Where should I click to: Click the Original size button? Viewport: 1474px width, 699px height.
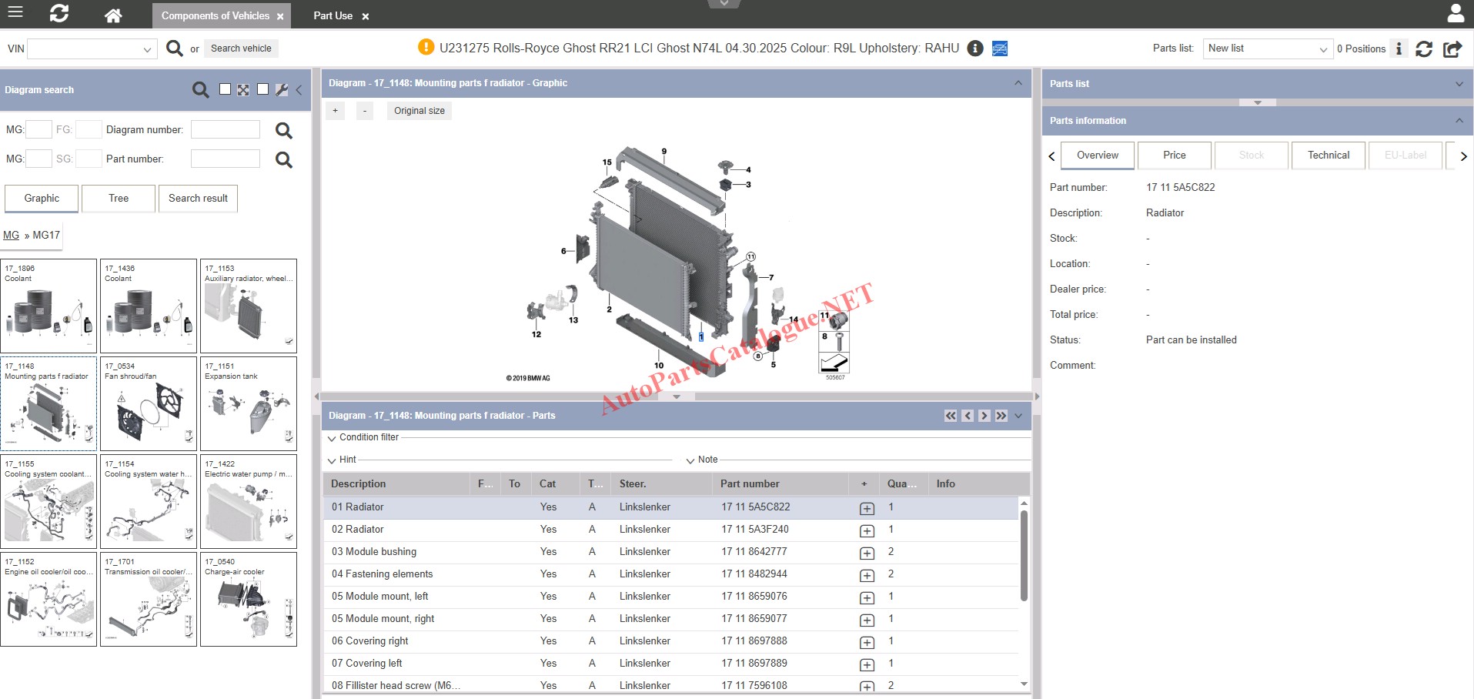click(419, 111)
